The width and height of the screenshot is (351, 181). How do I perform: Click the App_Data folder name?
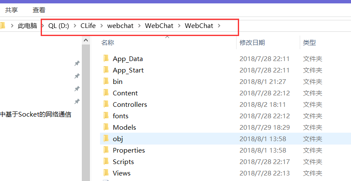click(128, 59)
